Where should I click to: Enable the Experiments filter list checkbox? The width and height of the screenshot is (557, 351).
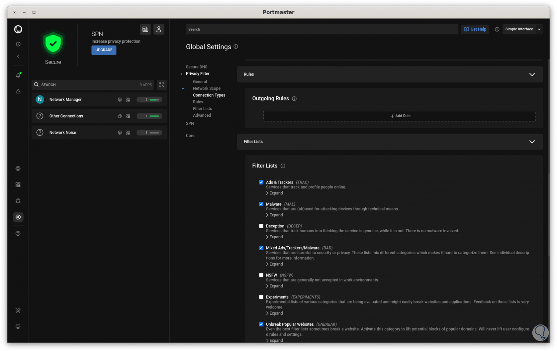point(261,297)
